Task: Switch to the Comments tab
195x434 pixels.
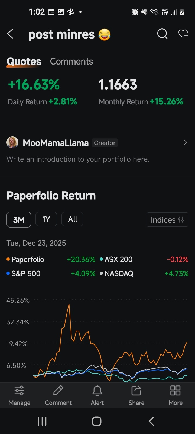Action: click(71, 62)
